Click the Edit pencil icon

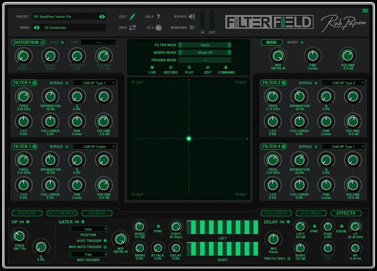(x=133, y=16)
